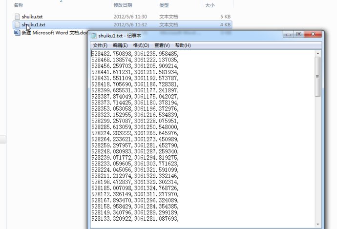Open the 帮助(H) menu
This screenshot has width=337, height=229.
183,45
